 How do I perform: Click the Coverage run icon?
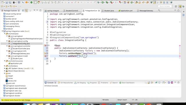(x=107, y=2)
